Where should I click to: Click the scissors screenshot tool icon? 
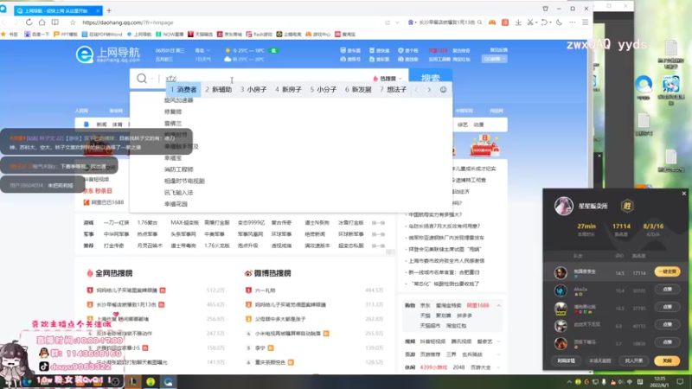point(530,22)
